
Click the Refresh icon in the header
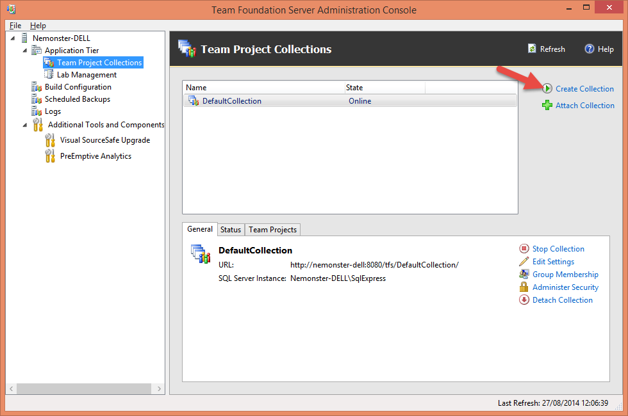(x=532, y=49)
